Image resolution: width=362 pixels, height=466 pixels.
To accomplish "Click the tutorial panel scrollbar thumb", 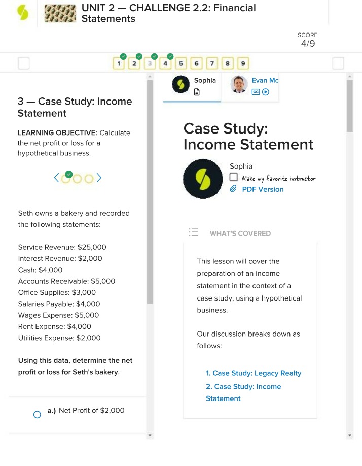I will tap(350, 106).
